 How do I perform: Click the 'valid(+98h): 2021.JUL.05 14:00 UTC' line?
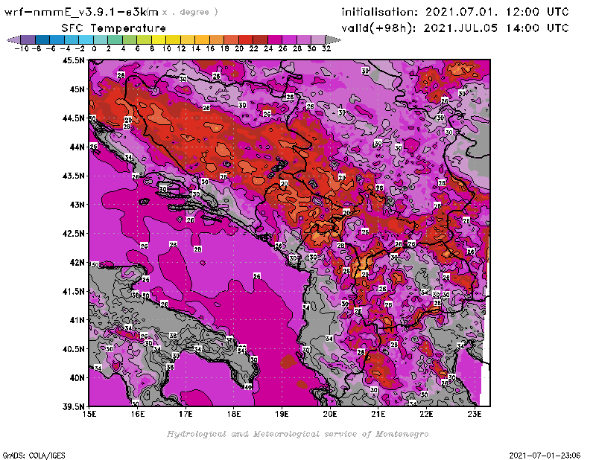click(x=455, y=28)
